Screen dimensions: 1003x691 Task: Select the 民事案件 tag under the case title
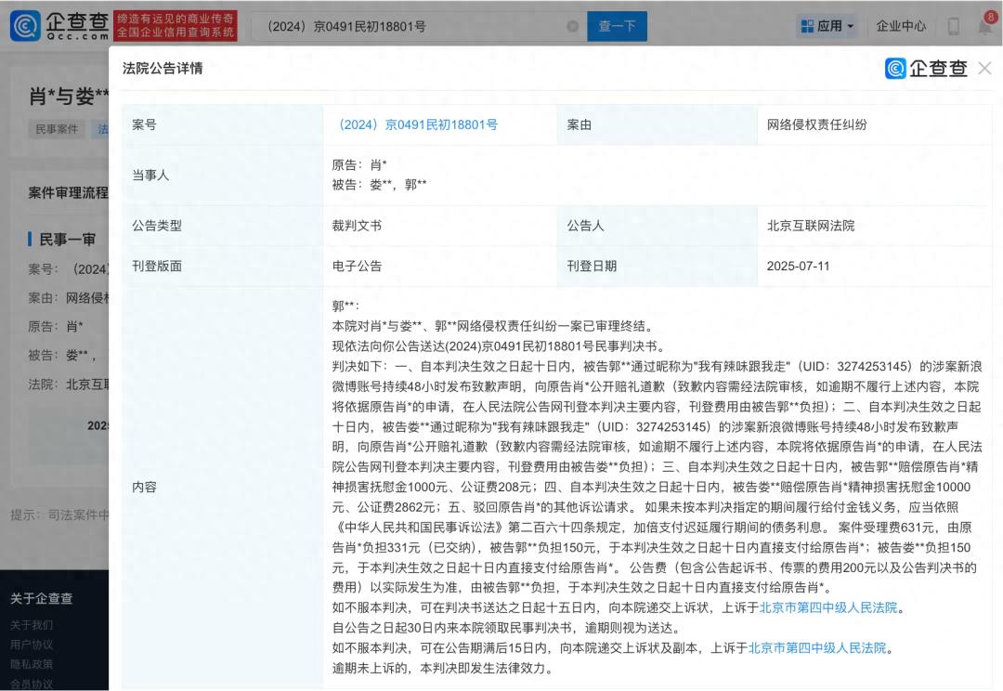click(x=58, y=129)
